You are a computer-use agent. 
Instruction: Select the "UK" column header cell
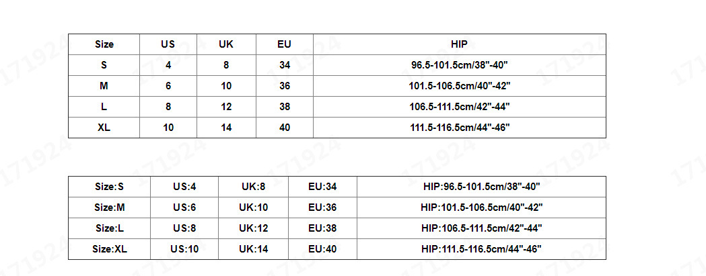pos(226,44)
